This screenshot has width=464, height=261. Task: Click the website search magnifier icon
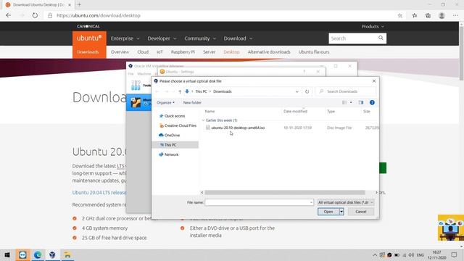click(381, 38)
